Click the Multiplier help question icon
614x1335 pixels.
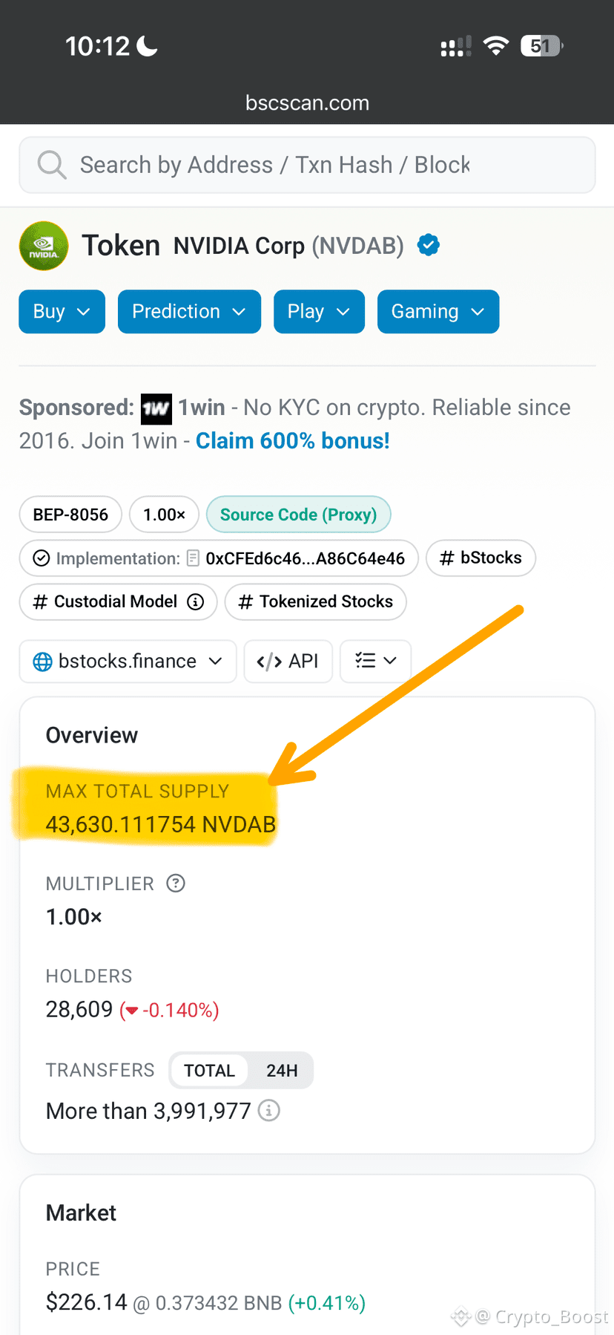pyautogui.click(x=176, y=883)
